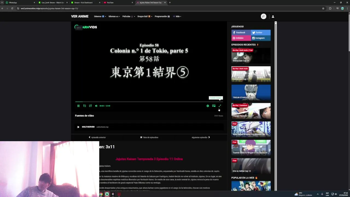Screen dimensions: 350x197
Task: Open Mato Seihei no Slave Cap 12
Action: pos(251,129)
